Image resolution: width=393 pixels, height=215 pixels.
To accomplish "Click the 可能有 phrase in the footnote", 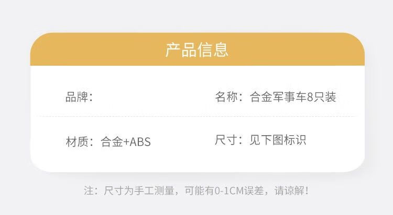I will click(199, 190).
